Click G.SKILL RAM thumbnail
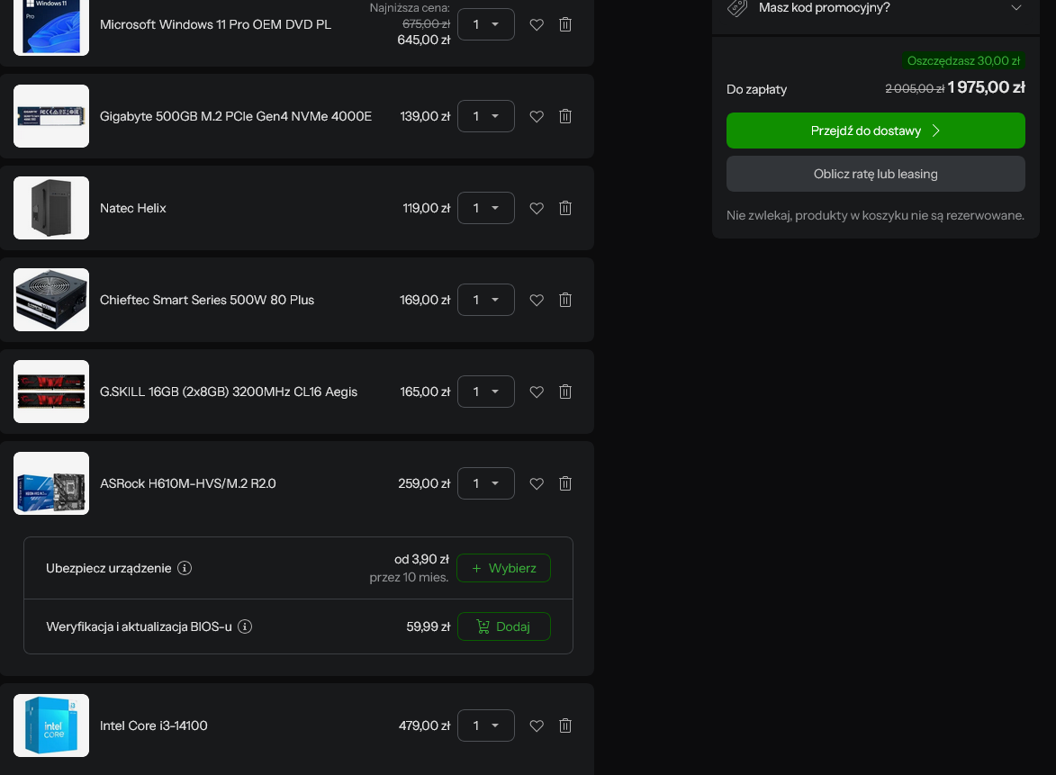The height and width of the screenshot is (775, 1056). [51, 392]
